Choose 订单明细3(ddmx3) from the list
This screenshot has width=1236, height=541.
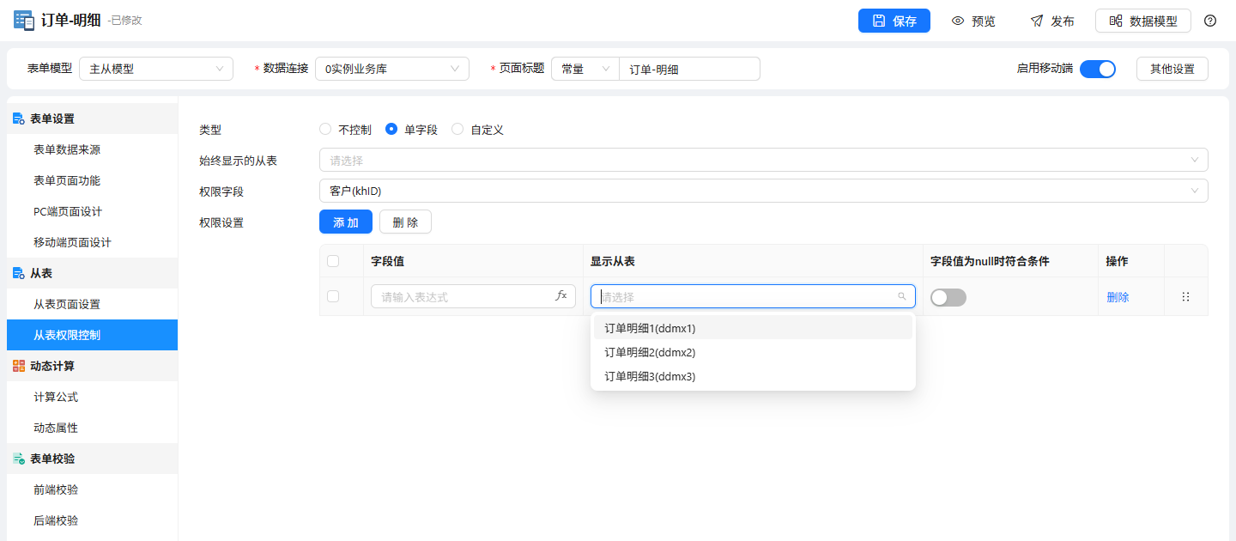(753, 376)
